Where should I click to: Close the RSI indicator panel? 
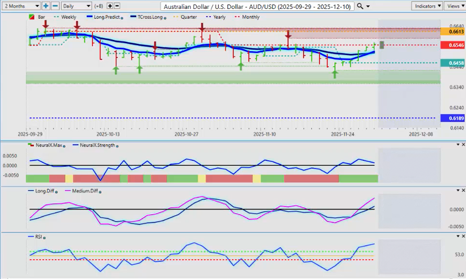coord(463,237)
